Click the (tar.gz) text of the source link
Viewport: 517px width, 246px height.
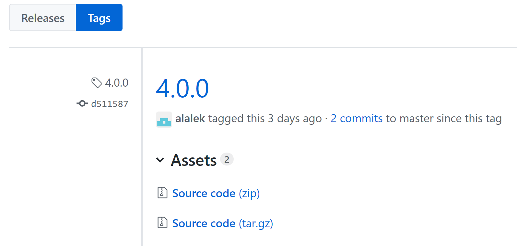coord(256,224)
